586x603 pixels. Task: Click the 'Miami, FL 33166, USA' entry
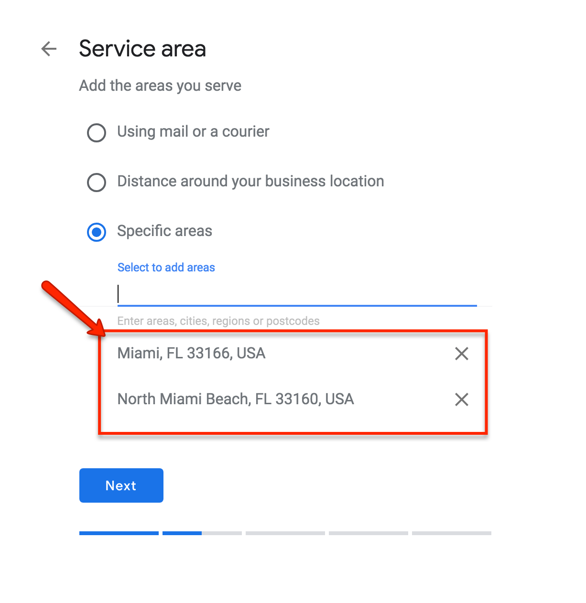click(191, 353)
